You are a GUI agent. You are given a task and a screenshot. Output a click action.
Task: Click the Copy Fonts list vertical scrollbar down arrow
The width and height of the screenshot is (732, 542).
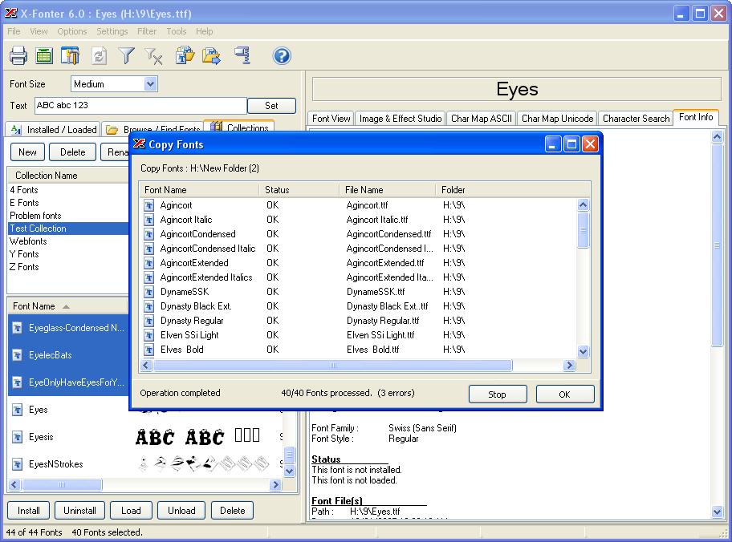[583, 352]
